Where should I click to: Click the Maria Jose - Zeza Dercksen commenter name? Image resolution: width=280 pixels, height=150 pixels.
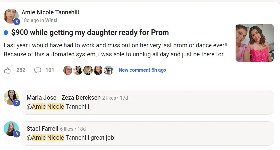[x=64, y=98]
